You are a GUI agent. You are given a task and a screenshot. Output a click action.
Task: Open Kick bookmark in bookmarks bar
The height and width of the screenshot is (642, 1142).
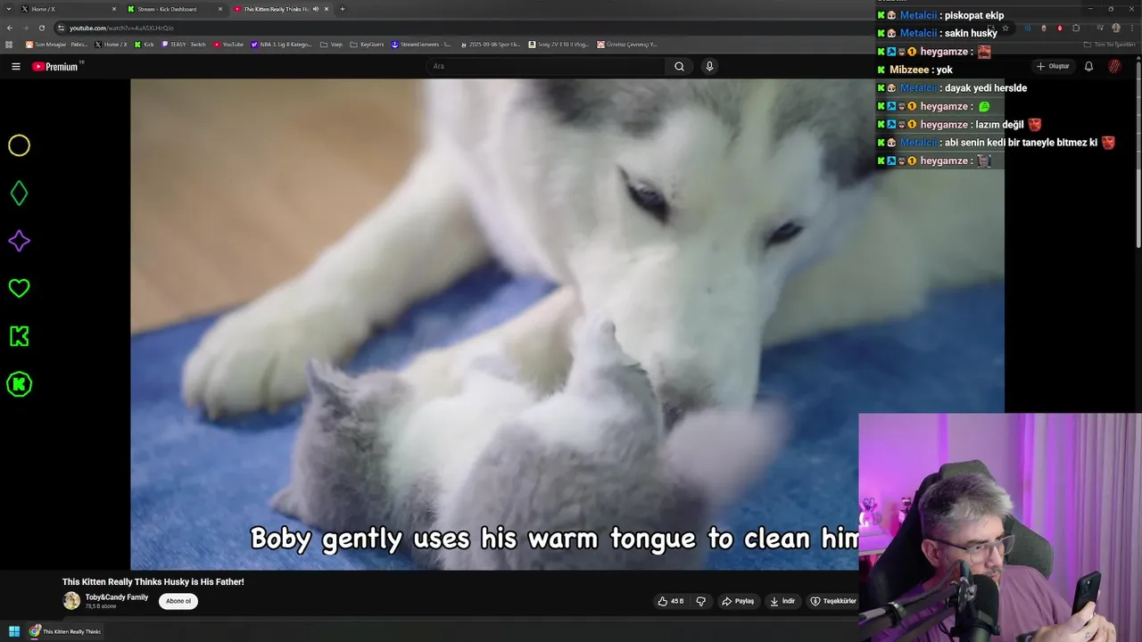(145, 44)
